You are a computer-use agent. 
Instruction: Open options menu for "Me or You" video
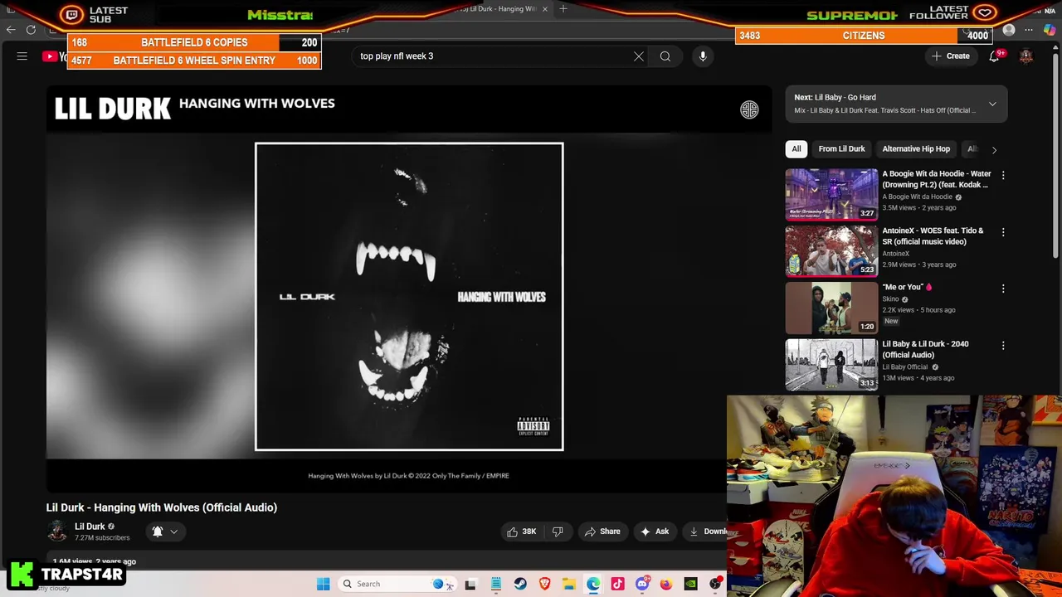click(1003, 289)
